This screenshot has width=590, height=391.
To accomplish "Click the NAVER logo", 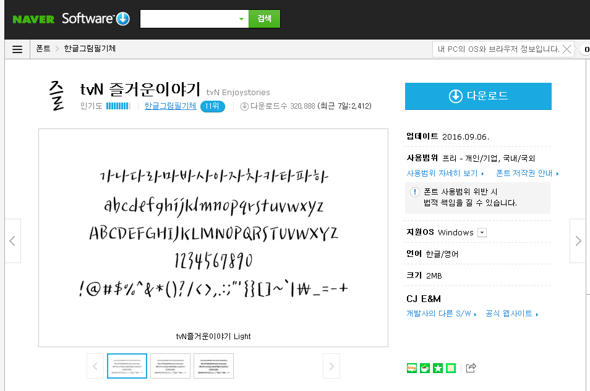I will coord(33,19).
